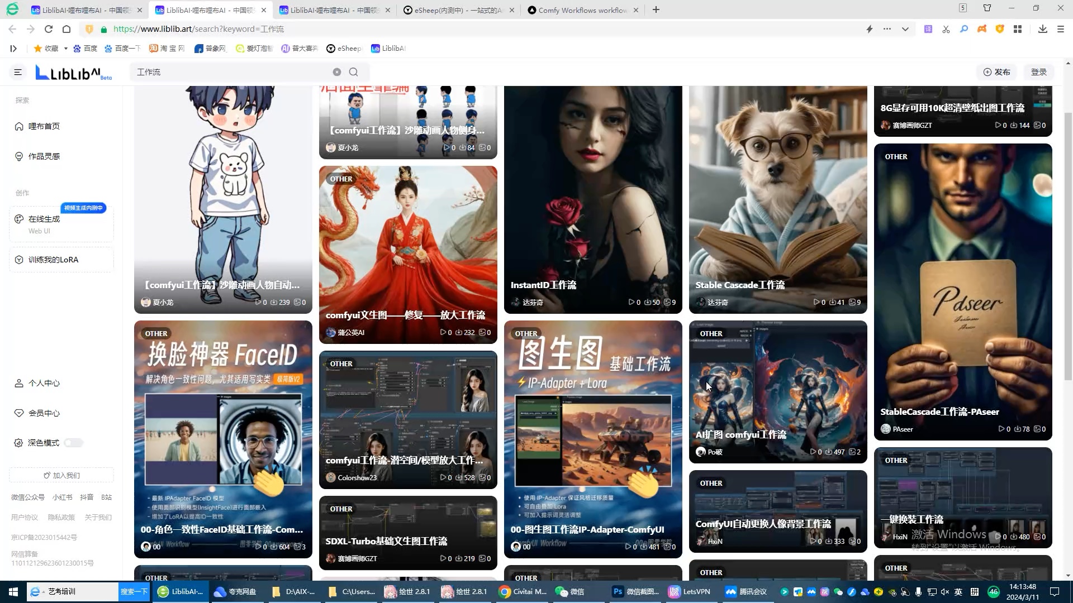
Task: Open the 8G显存可用10K超清壁纸出图工作流 card
Action: click(x=963, y=111)
